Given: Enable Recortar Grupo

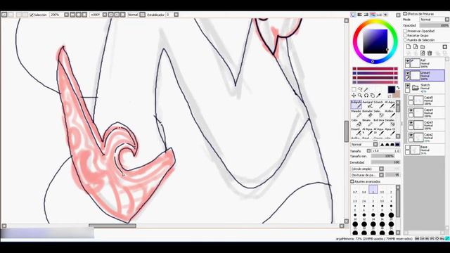Looking at the screenshot, I should pos(405,35).
